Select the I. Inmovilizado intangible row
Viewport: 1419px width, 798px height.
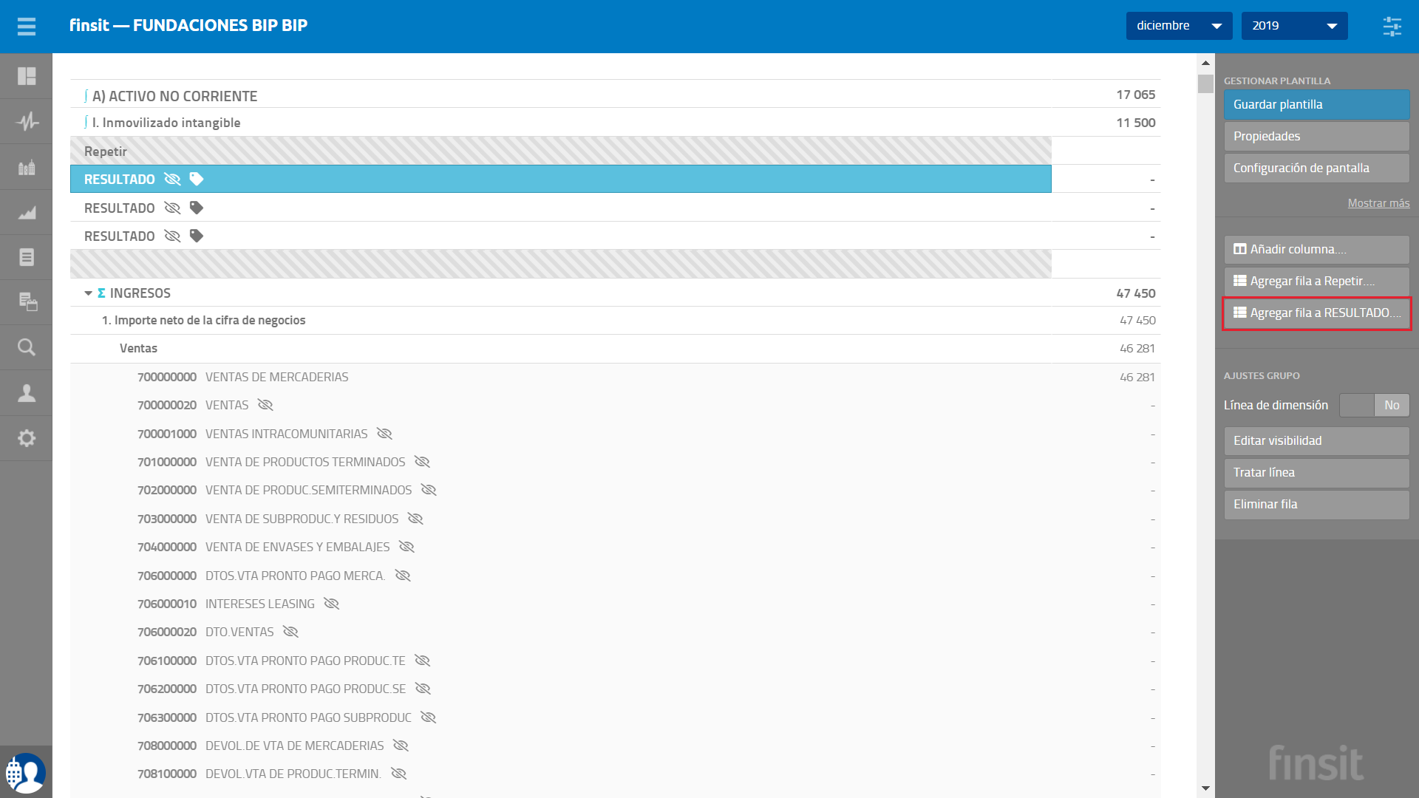(x=615, y=123)
